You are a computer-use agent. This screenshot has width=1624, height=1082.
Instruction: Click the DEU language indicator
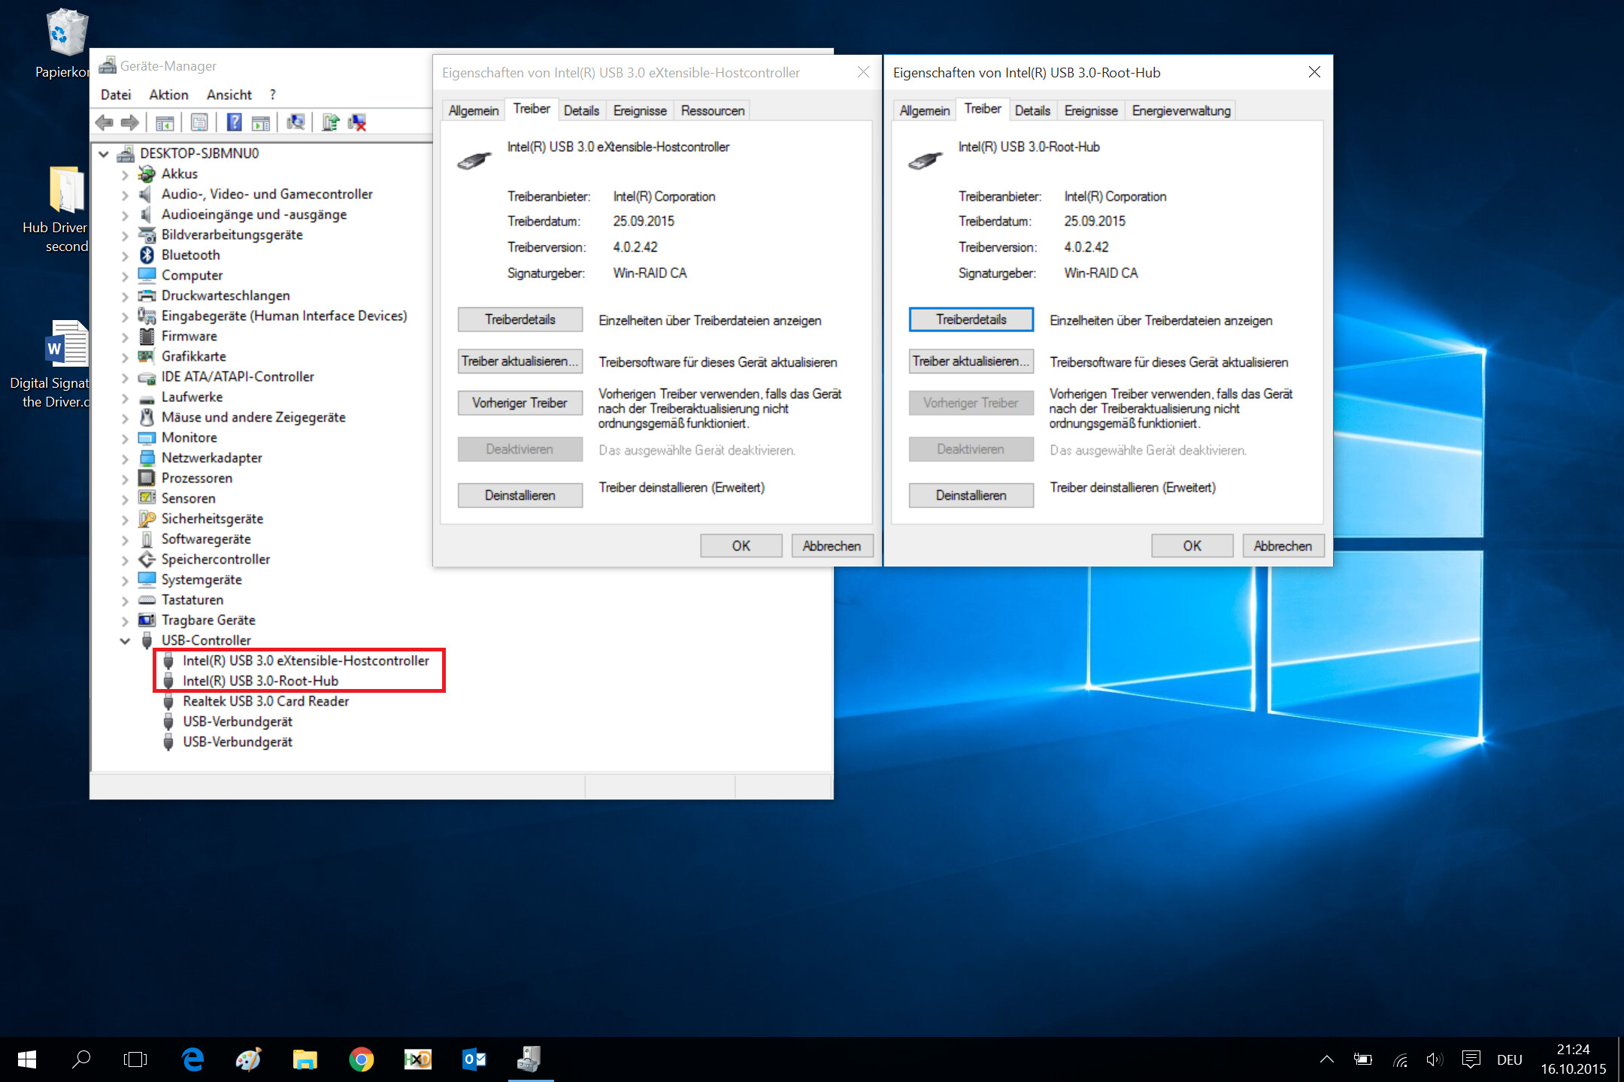(x=1509, y=1059)
